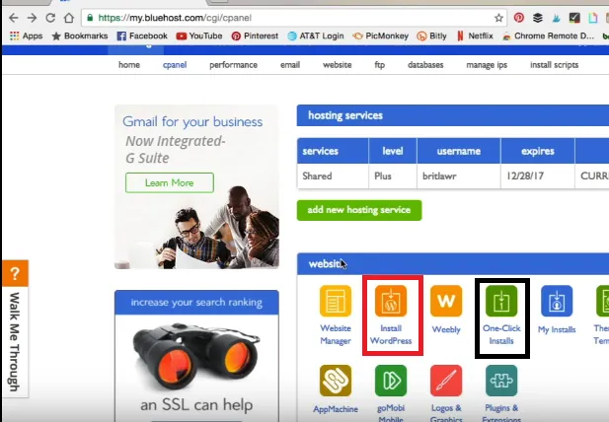The height and width of the screenshot is (422, 609).
Task: View My Installs
Action: (557, 301)
